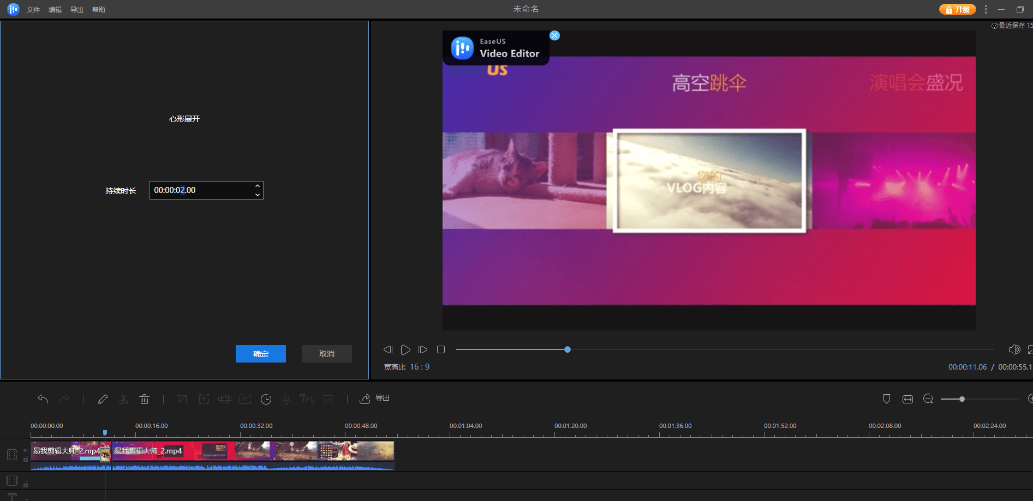Screen dimensions: 1033x501
Task: Click the preview playback progress slider handle
Action: point(568,349)
